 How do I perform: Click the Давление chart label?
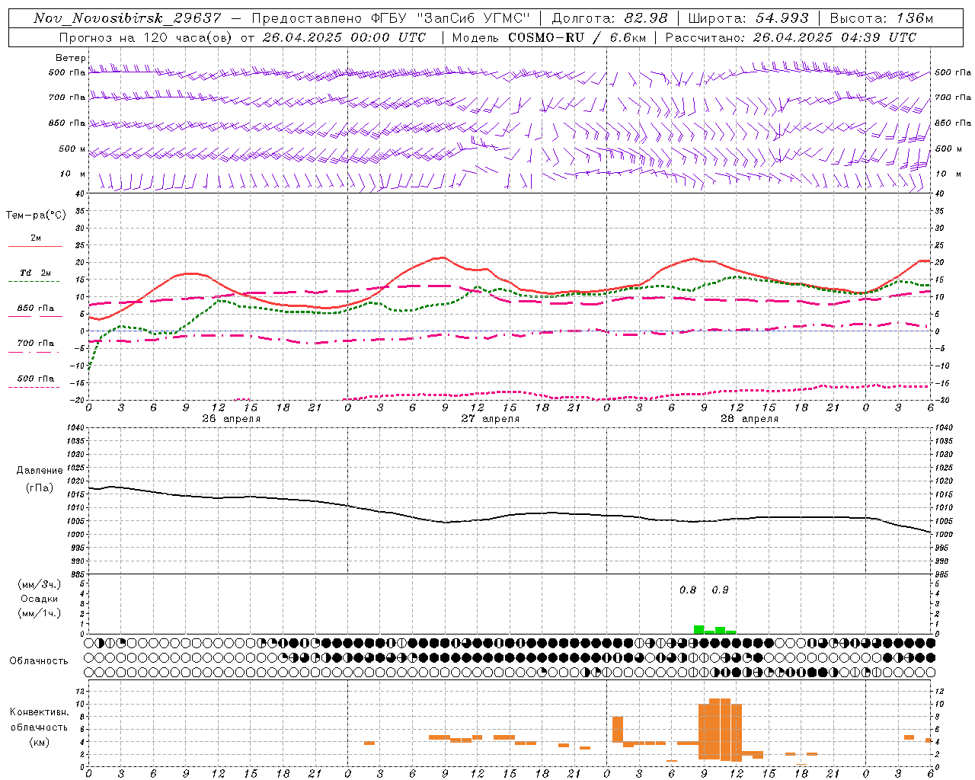(x=40, y=471)
